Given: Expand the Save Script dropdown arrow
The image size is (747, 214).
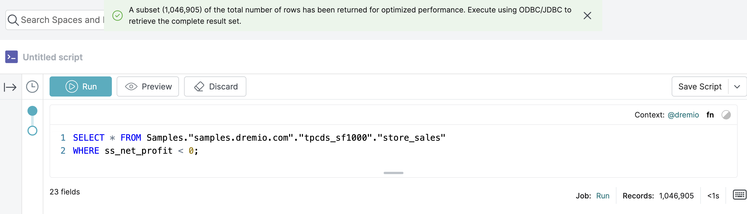Looking at the screenshot, I should [x=737, y=86].
